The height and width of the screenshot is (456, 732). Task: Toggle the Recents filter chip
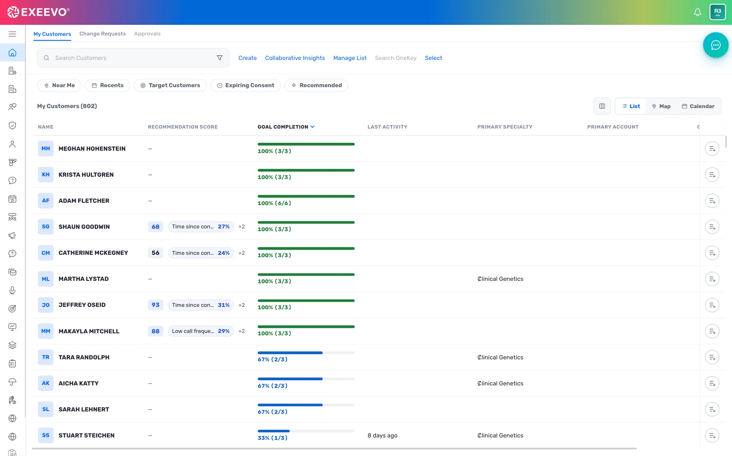tap(107, 85)
